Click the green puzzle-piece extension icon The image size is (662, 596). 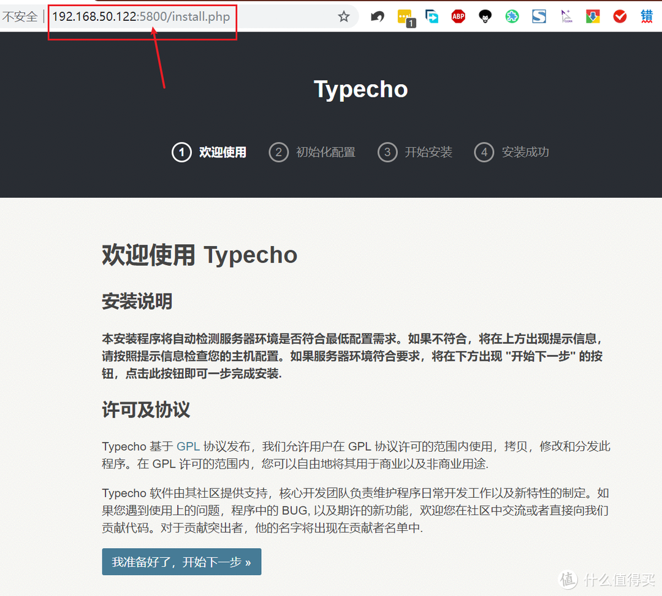(512, 17)
